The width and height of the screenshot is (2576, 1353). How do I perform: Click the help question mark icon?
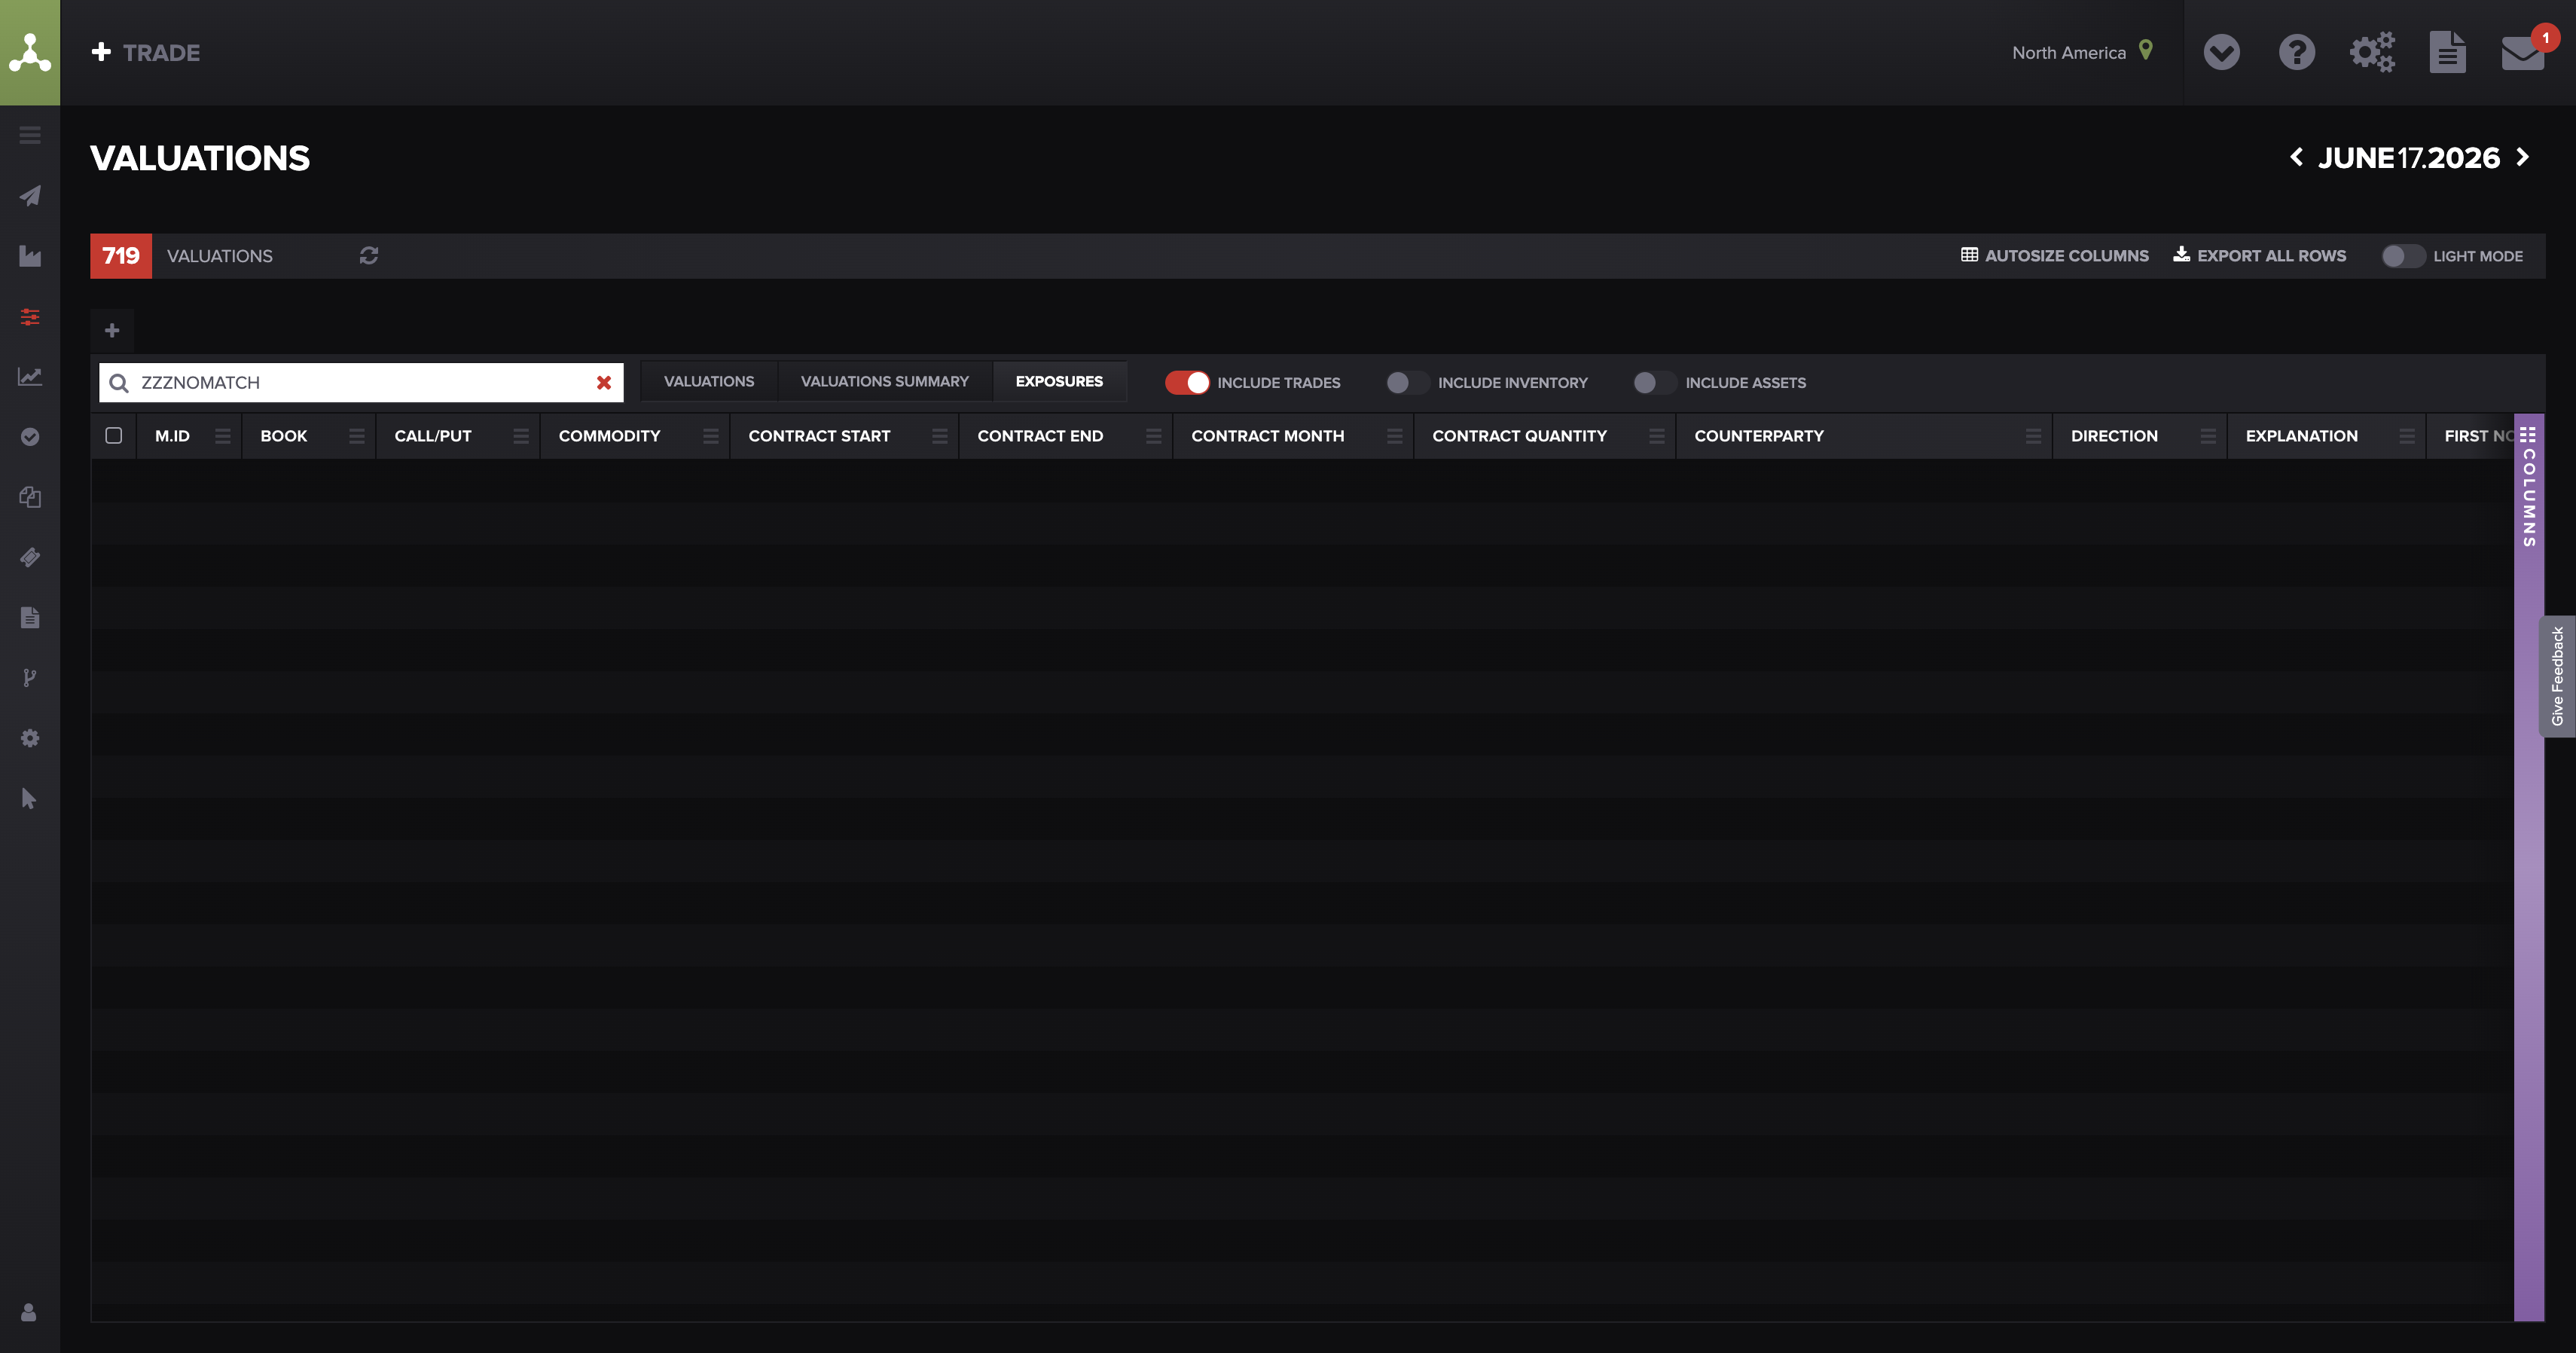click(2297, 52)
